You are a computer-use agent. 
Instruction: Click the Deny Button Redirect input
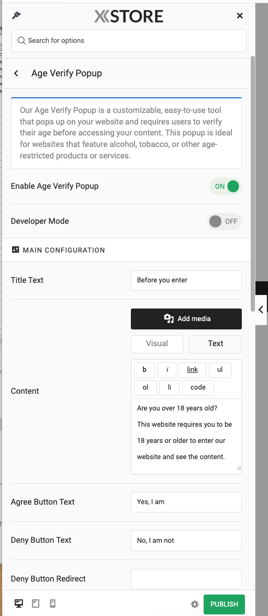186,579
